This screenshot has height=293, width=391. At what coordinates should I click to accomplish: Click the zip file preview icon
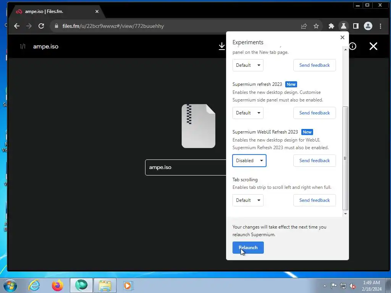[199, 126]
